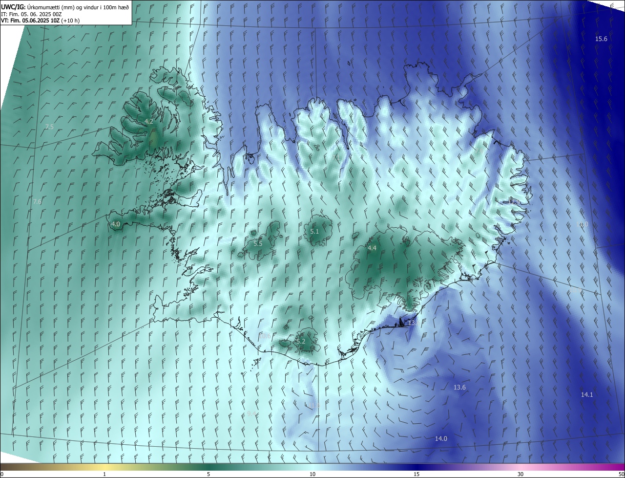Screen dimensions: 625x478
Task: Click the dark green color at scale value 5
Action: [208, 467]
